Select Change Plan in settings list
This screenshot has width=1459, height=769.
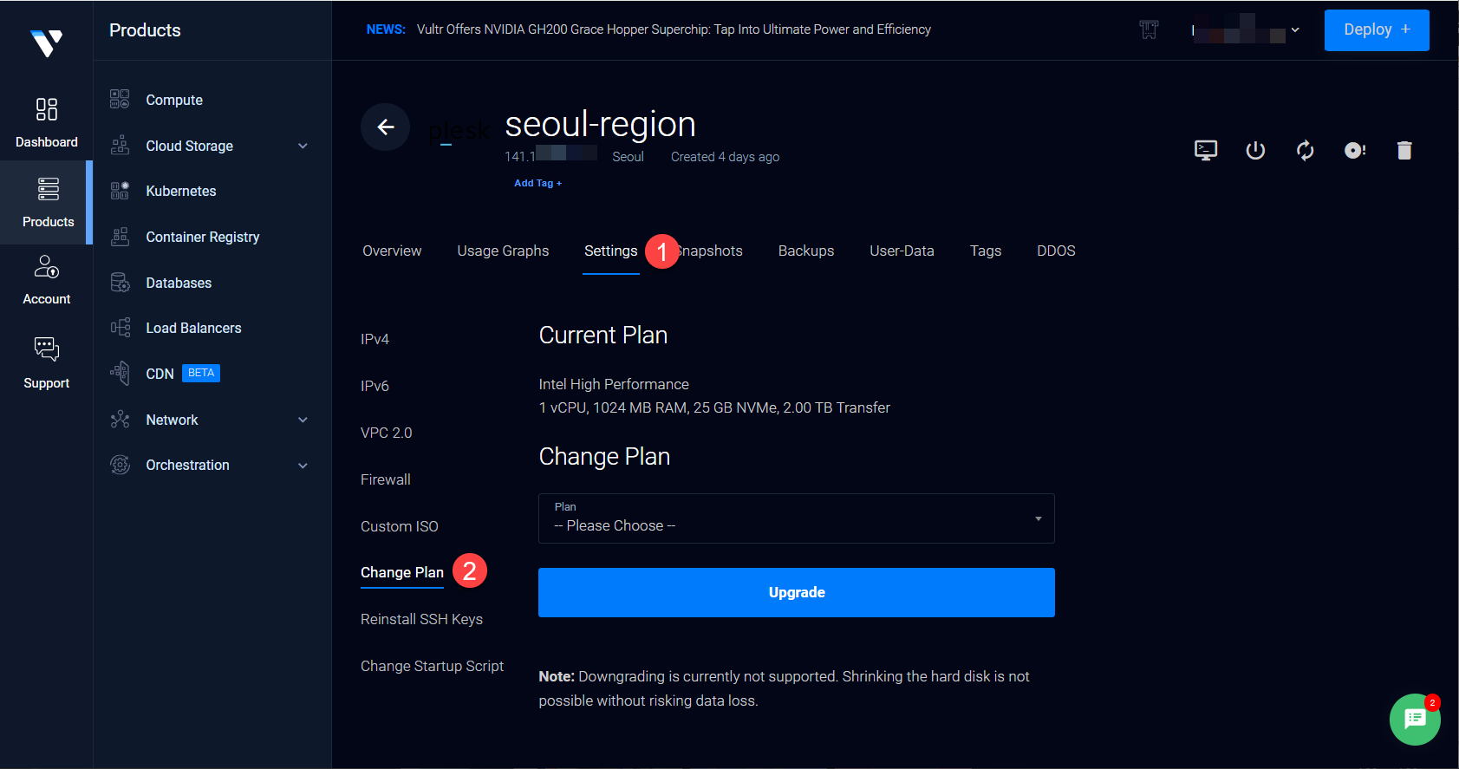[x=402, y=572]
